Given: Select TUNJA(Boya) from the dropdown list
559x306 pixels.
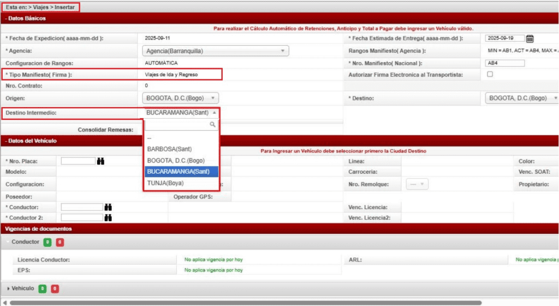Looking at the screenshot, I should coord(165,183).
